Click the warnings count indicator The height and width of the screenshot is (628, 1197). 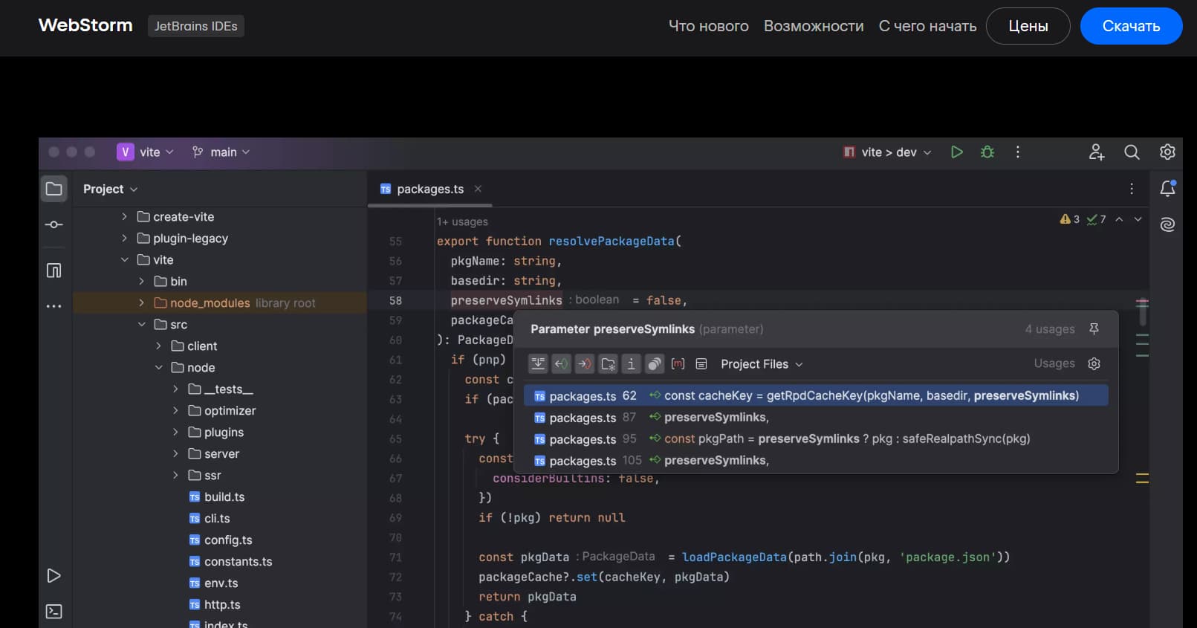click(1070, 219)
